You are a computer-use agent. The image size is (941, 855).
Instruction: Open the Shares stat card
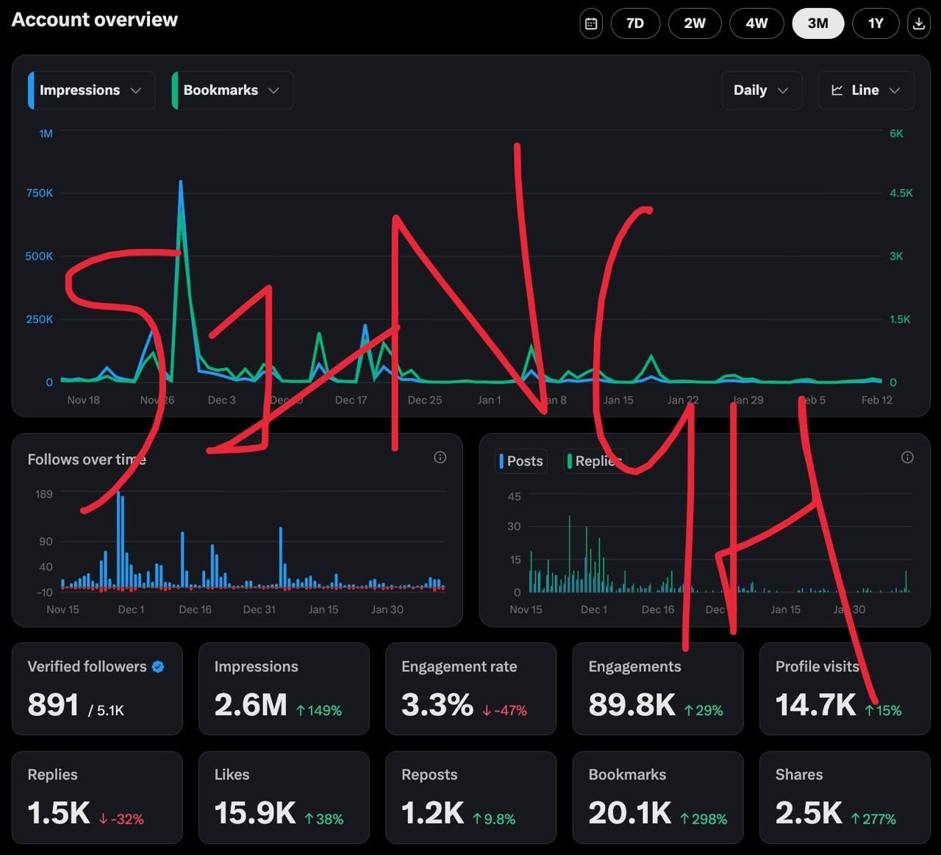(x=845, y=797)
